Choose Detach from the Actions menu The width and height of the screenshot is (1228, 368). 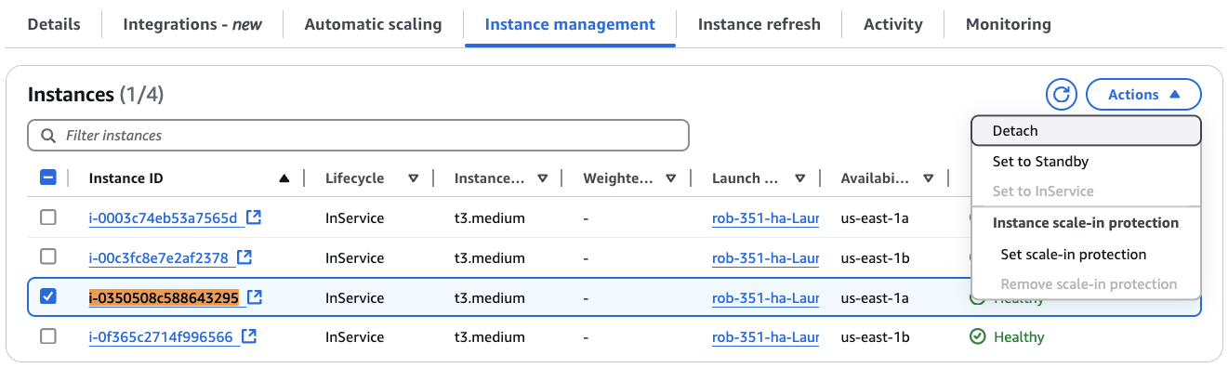click(x=1086, y=131)
